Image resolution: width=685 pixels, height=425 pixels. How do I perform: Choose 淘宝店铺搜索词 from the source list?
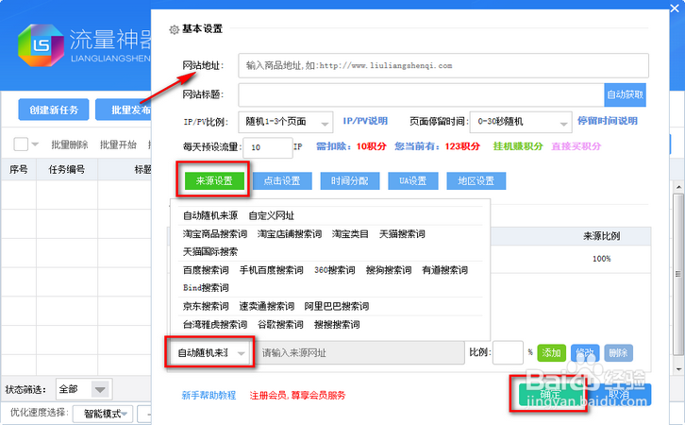tap(290, 234)
